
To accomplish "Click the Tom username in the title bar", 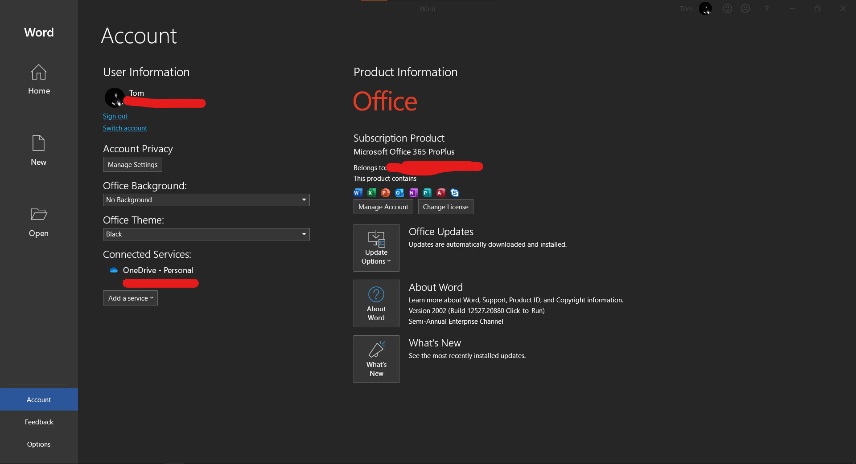I will [x=686, y=9].
